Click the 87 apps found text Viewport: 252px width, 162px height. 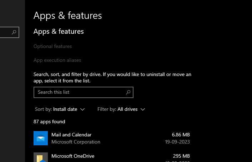coord(49,121)
